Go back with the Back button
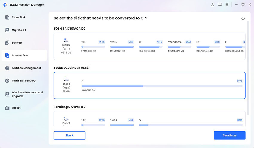Screen dimensions: 254x148 70,135
